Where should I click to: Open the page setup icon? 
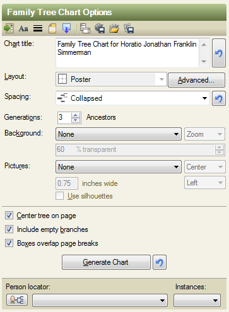click(52, 28)
